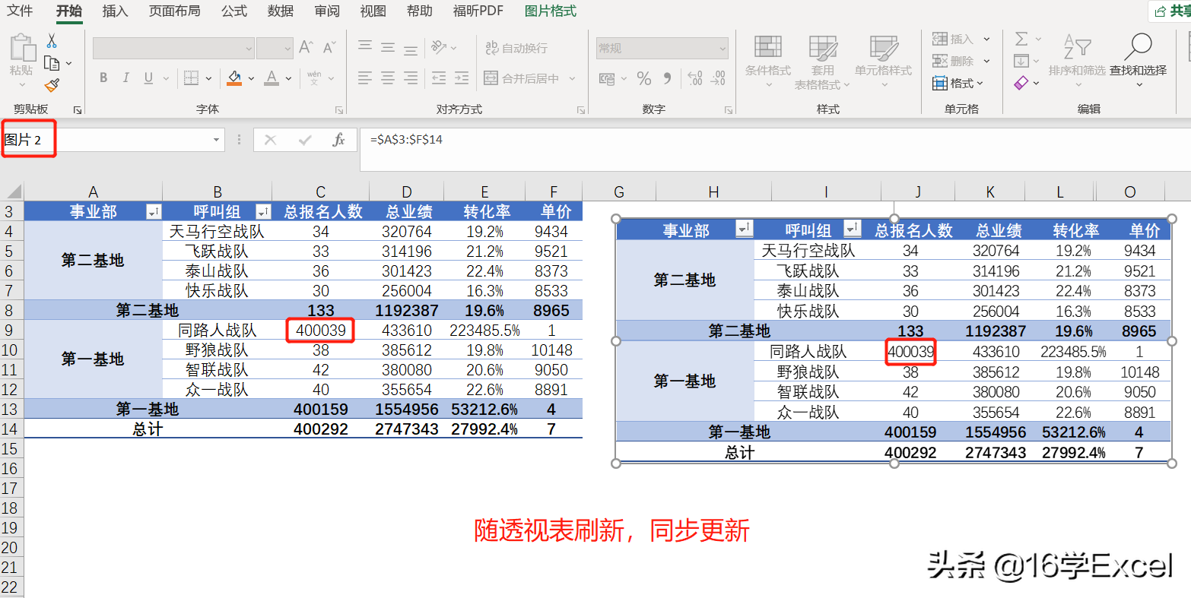The width and height of the screenshot is (1191, 598).
Task: Open the font name dropdown
Action: 249,49
